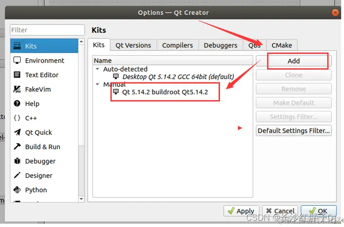Select Qt 5.14.2 buildroot Qt5.14.2 kit
This screenshot has width=344, height=227.
point(165,92)
